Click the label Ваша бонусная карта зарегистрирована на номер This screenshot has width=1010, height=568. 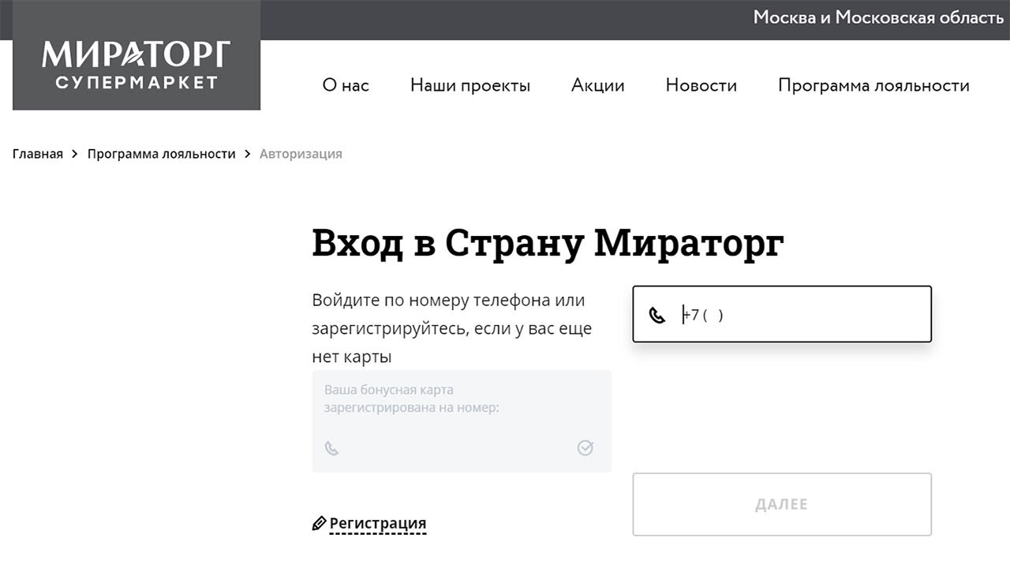[411, 399]
